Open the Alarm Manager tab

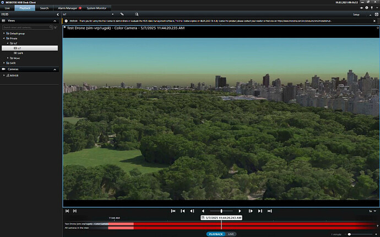click(x=68, y=8)
